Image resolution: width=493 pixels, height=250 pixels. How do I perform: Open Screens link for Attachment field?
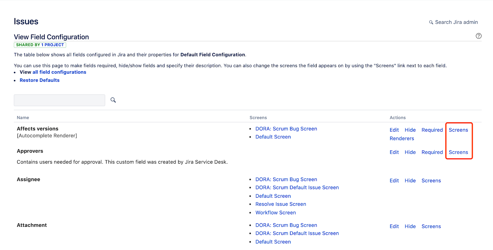(431, 226)
